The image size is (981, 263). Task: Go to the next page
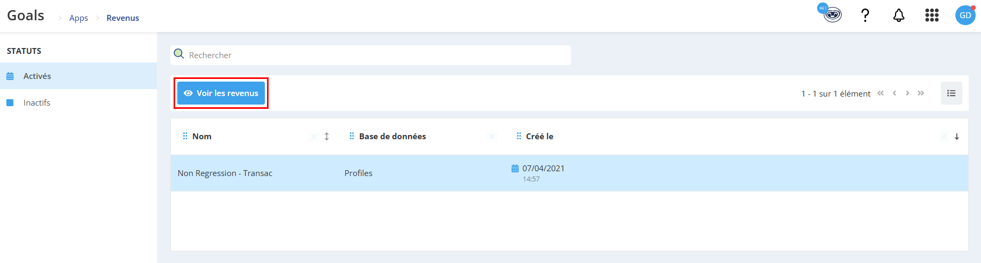[907, 93]
